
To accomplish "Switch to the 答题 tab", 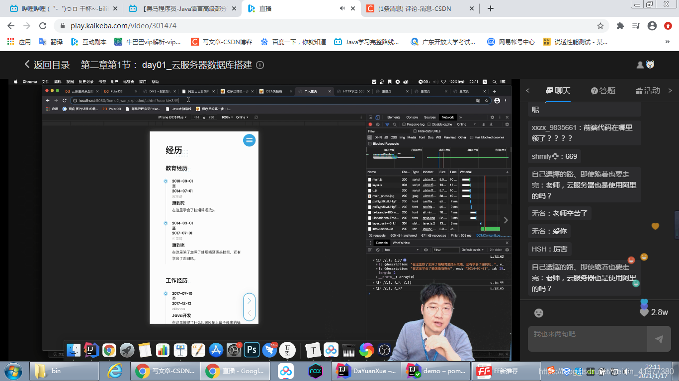I will (603, 91).
